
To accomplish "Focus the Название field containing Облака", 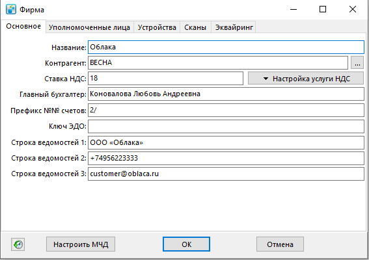I will tap(226, 47).
